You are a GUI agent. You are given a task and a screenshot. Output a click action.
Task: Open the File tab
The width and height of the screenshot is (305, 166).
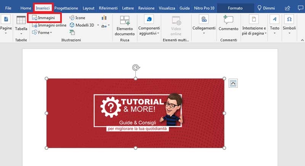click(8, 8)
